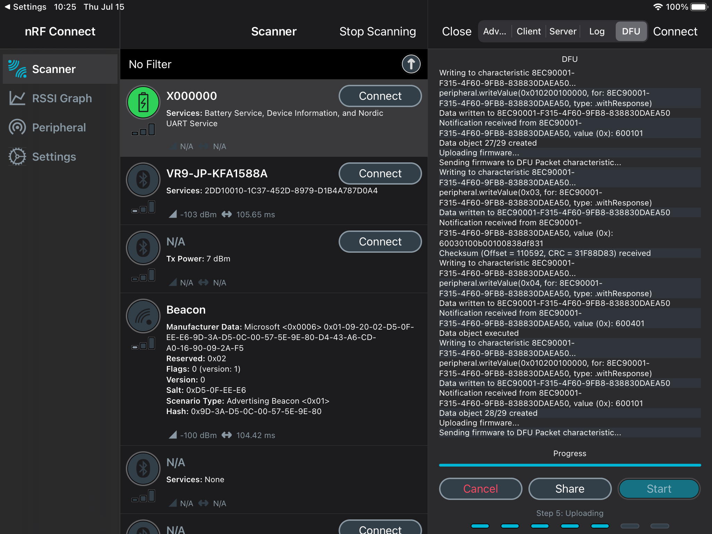712x534 pixels.
Task: Select the Peripheral sidebar icon
Action: pyautogui.click(x=17, y=128)
